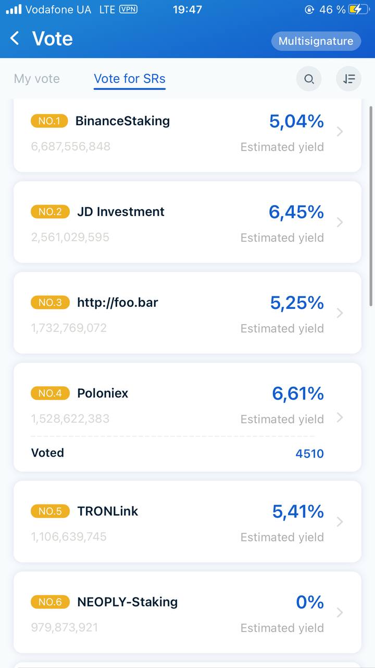The image size is (375, 668).
Task: Tap the battery charging indicator
Action: point(359,9)
